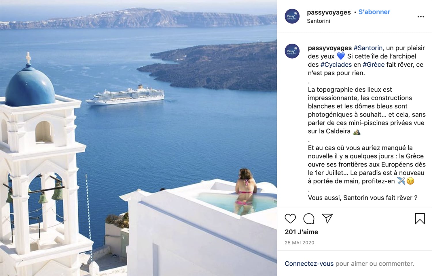The height and width of the screenshot is (276, 432).
Task: Open the Santorini location link
Action: [318, 21]
